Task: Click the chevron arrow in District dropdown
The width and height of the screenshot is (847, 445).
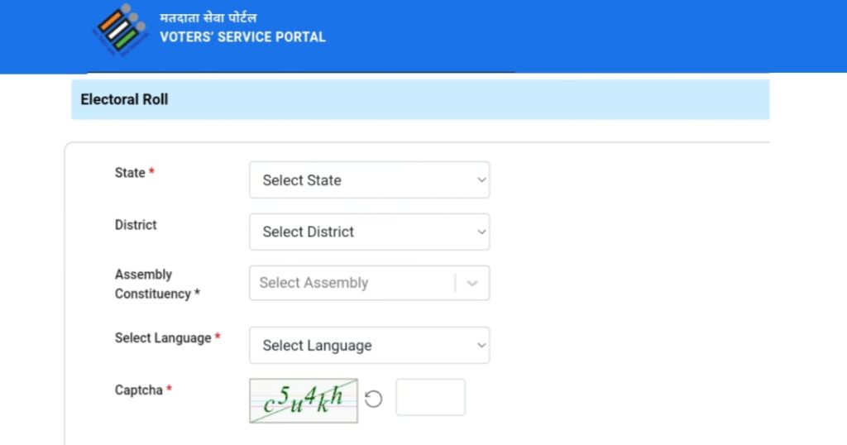Action: pos(481,232)
